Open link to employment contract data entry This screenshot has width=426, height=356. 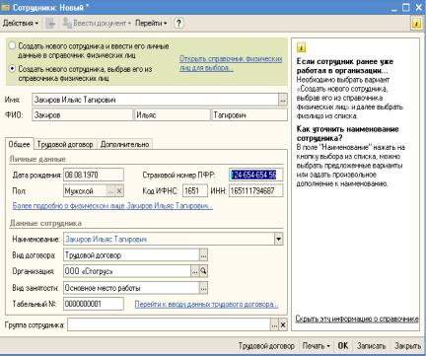pyautogui.click(x=206, y=305)
